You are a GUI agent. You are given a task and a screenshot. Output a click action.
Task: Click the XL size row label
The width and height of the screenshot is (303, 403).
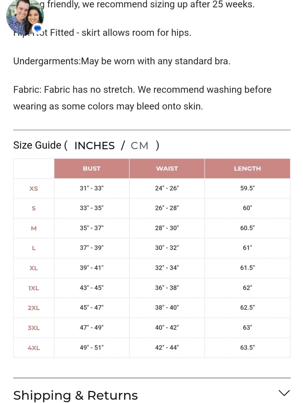pos(34,268)
